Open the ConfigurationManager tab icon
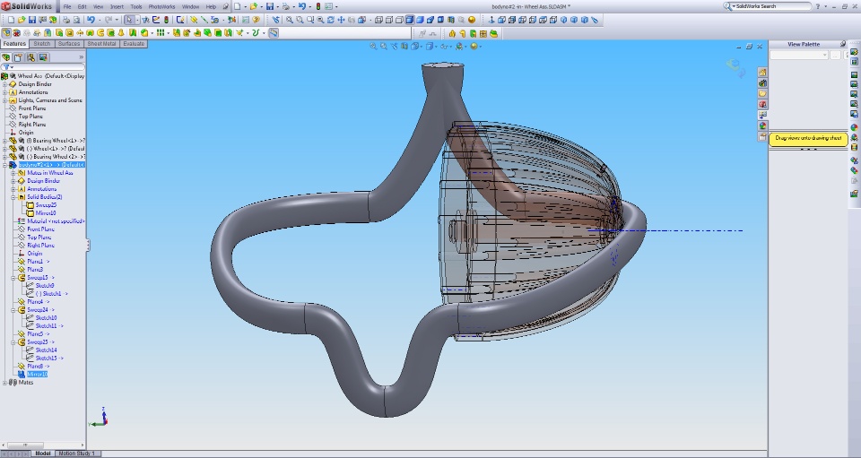Screen dimensions: 861x458 pyautogui.click(x=30, y=57)
